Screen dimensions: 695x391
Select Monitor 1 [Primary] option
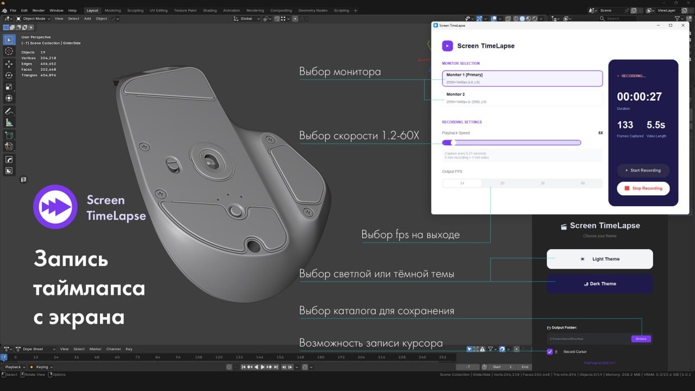[522, 78]
